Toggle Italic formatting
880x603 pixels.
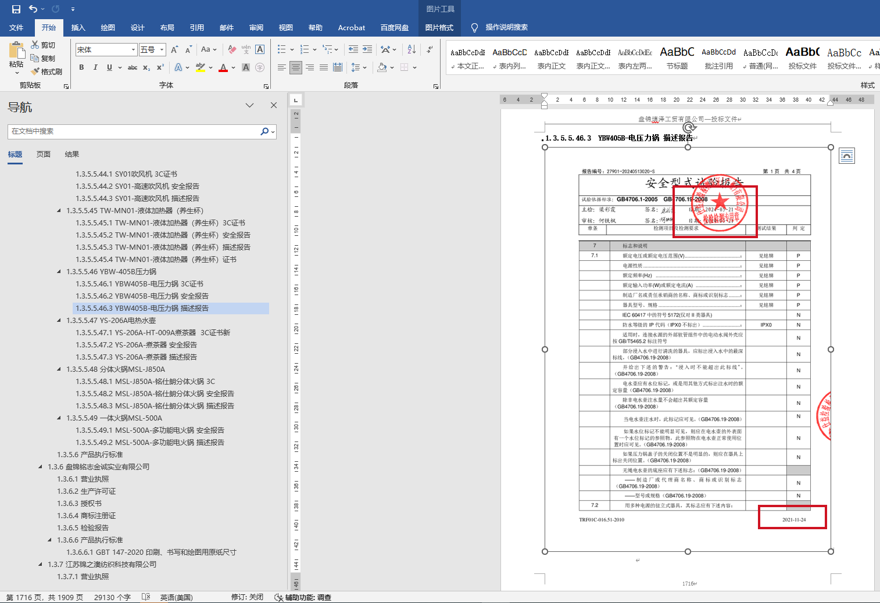point(95,67)
